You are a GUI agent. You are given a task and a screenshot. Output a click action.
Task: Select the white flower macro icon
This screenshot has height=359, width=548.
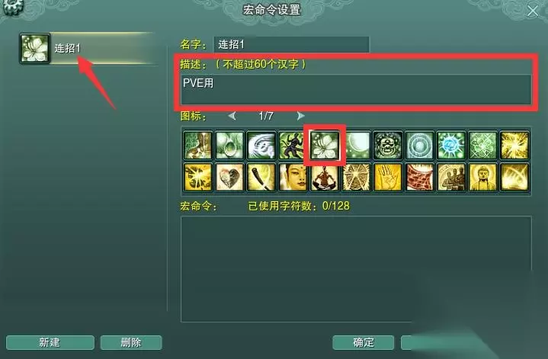325,145
